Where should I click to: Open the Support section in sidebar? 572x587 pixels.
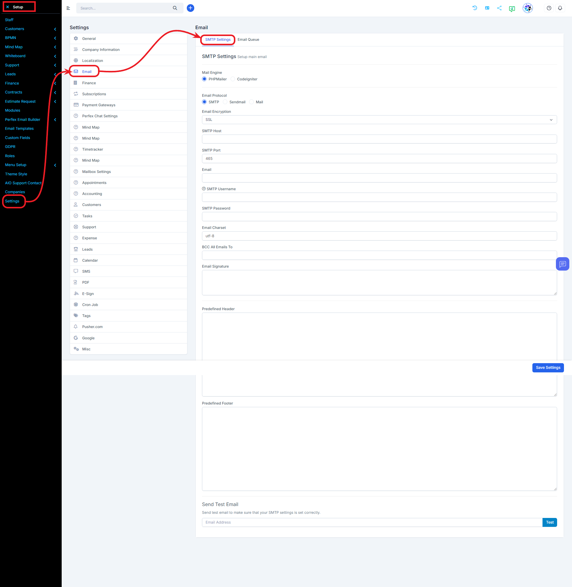(29, 65)
